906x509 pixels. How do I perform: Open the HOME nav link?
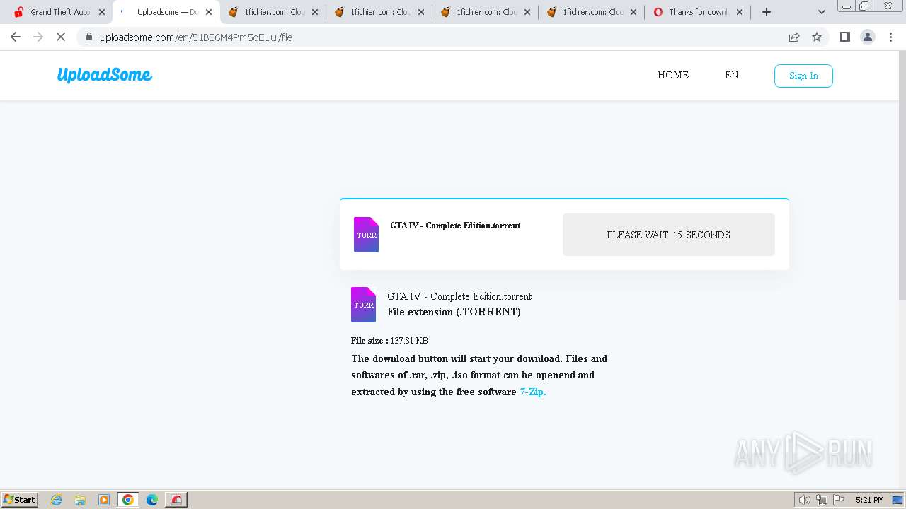(673, 75)
